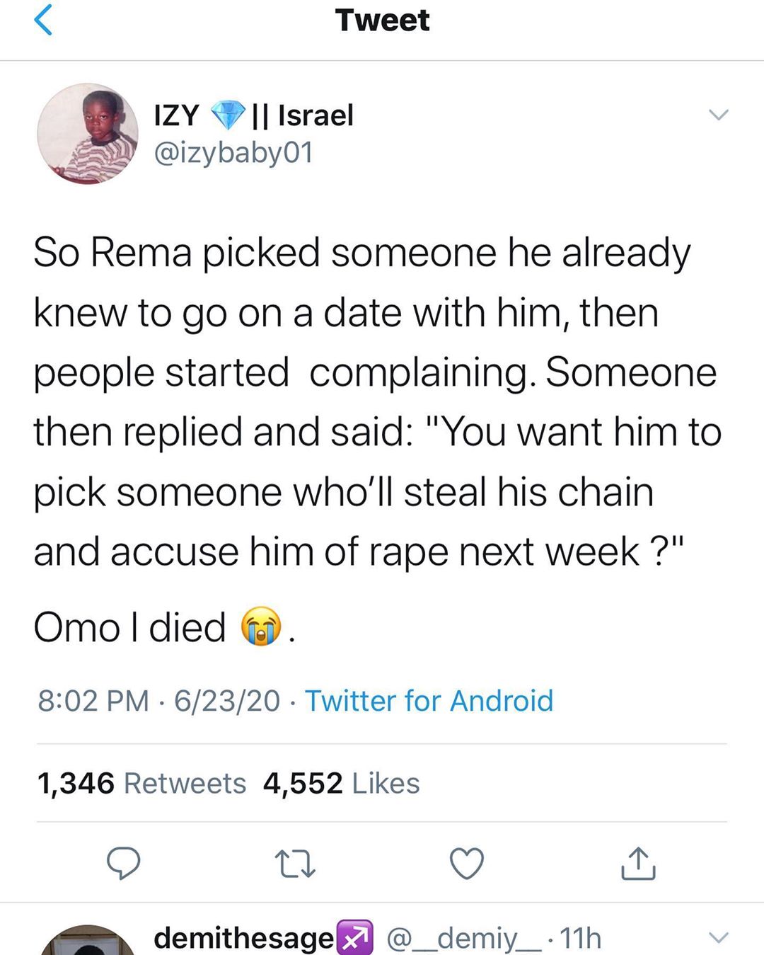The image size is (764, 955).
Task: Open demithesage display name
Action: coord(244,938)
